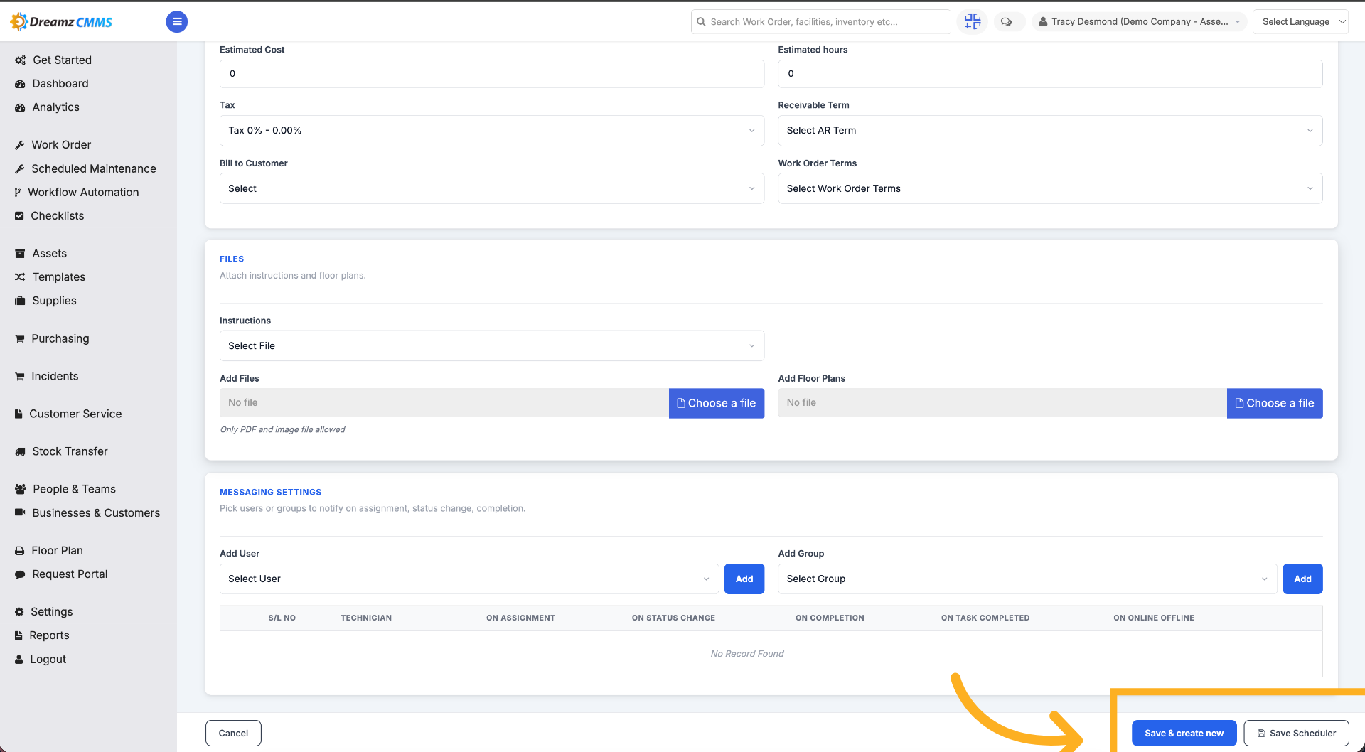Navigate to Purchasing in sidebar

60,339
